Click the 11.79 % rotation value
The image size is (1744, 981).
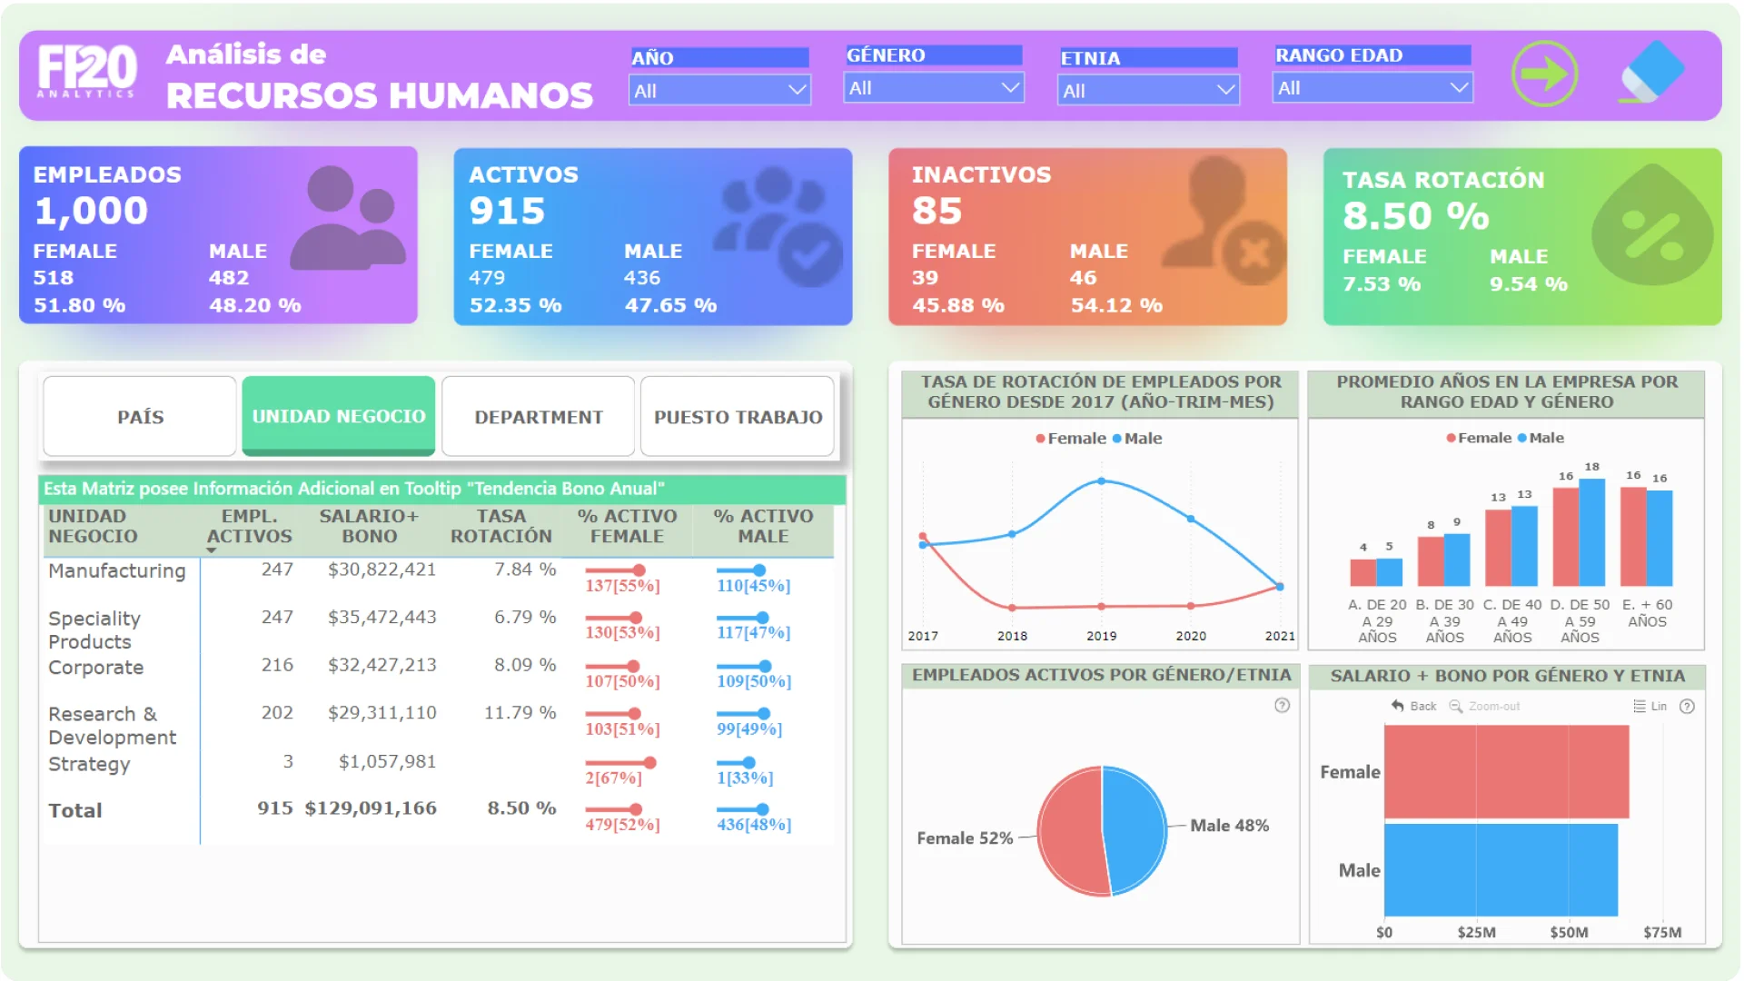tap(520, 713)
